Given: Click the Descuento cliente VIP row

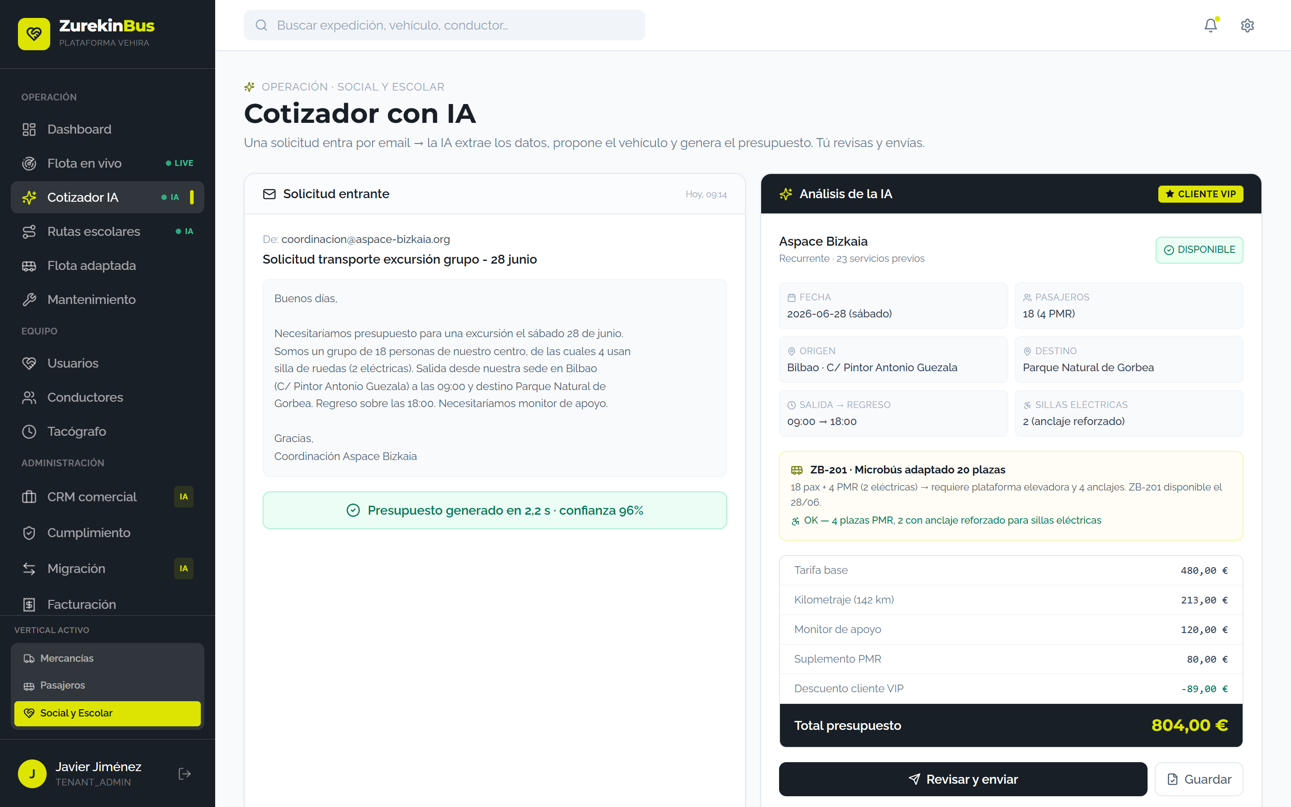Looking at the screenshot, I should [x=1011, y=689].
